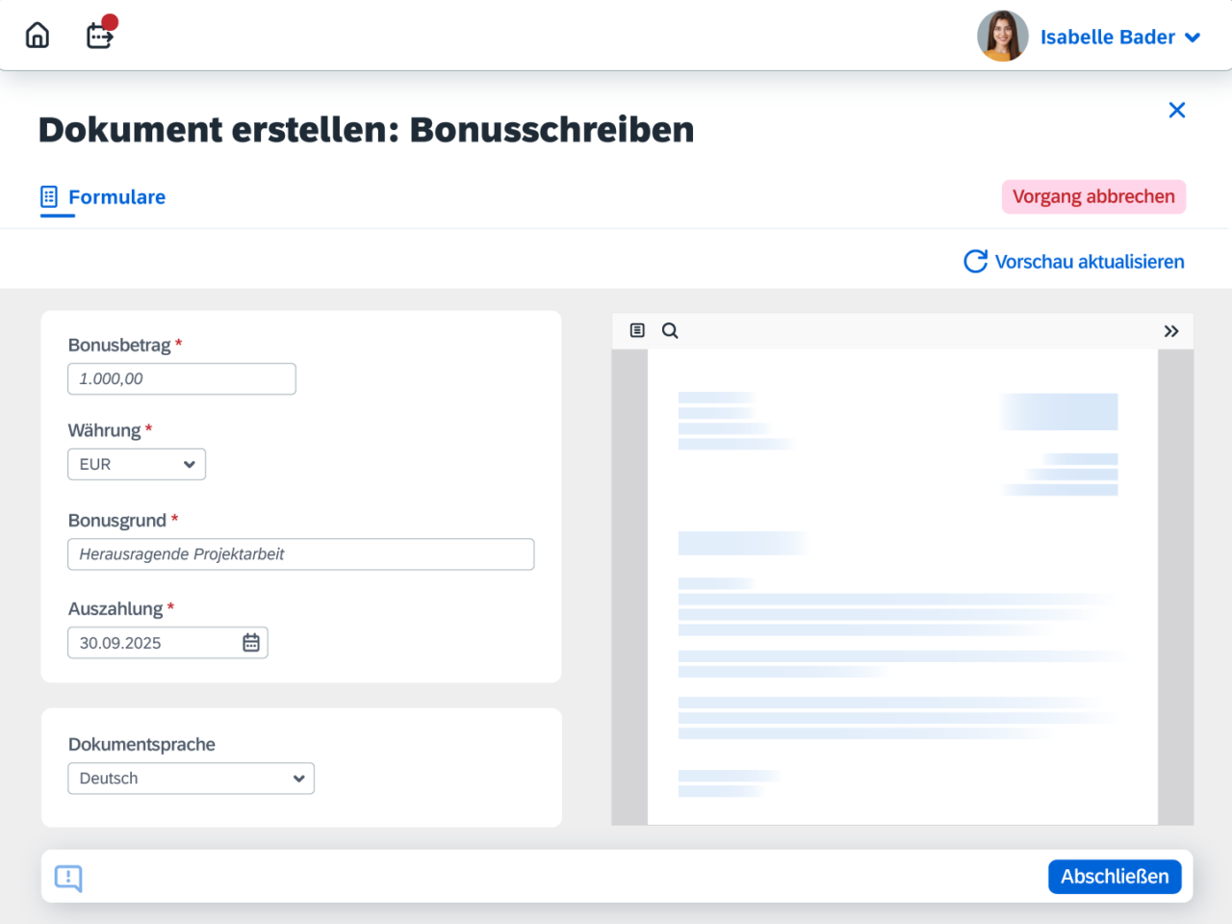The height and width of the screenshot is (924, 1232).
Task: Open the date picker for Auszahlung
Action: 250,642
